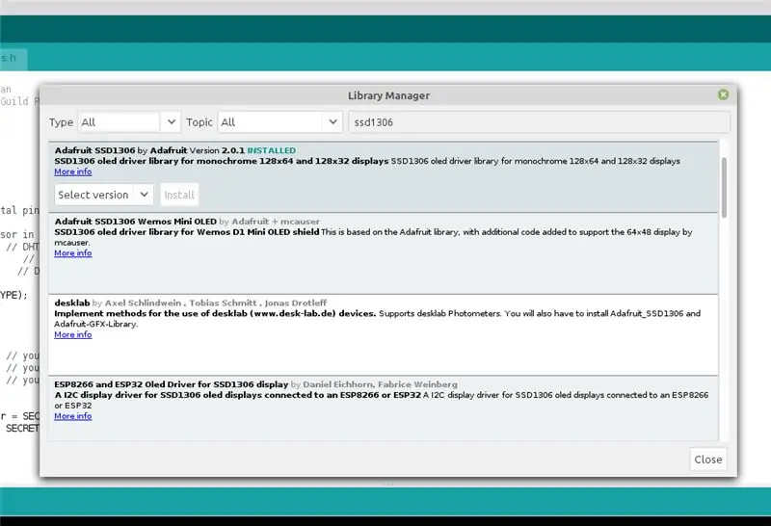
Task: Open More info link for Adafruit SSD1306
Action: pos(73,171)
